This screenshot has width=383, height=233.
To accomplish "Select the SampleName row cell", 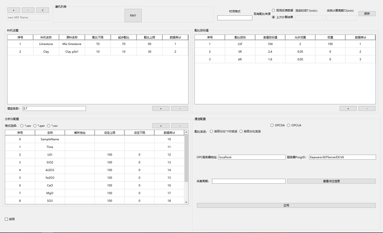I will [50, 139].
